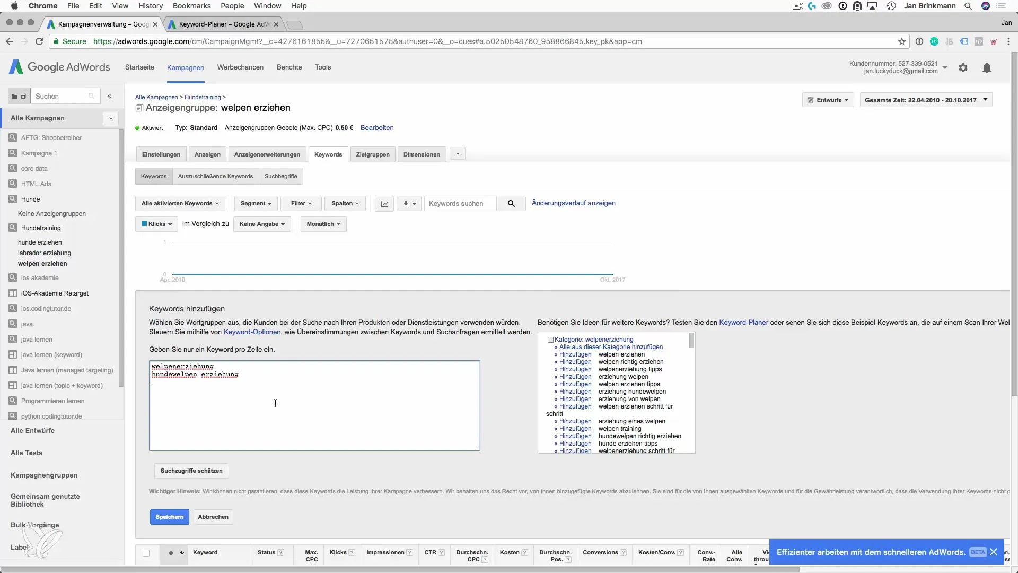Click the Abbrechen button

click(213, 517)
